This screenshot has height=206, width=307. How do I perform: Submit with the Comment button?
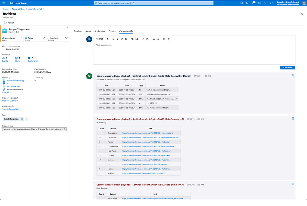tap(288, 67)
